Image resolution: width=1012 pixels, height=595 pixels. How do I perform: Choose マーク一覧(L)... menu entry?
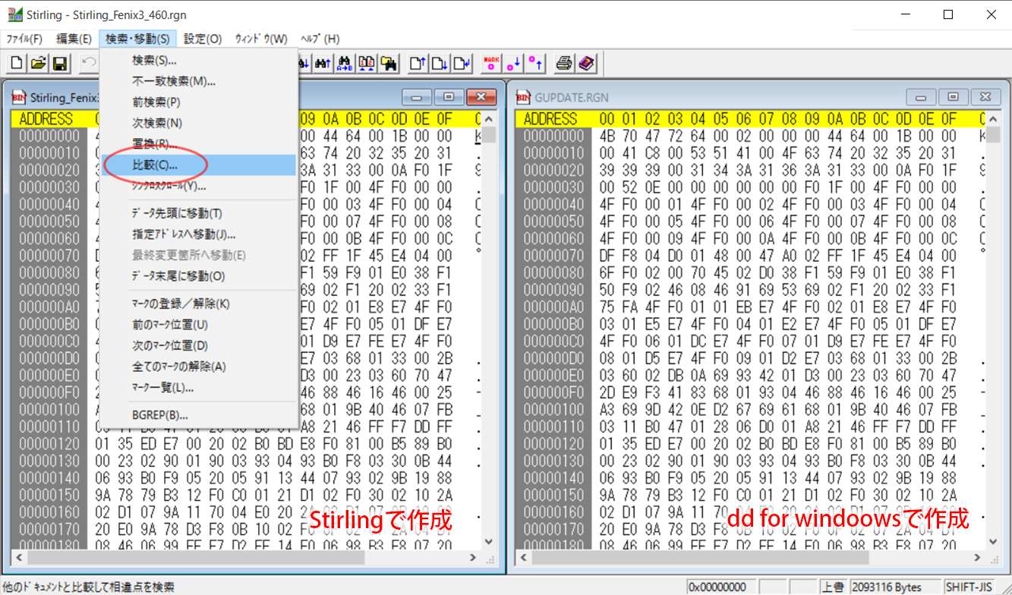[199, 388]
